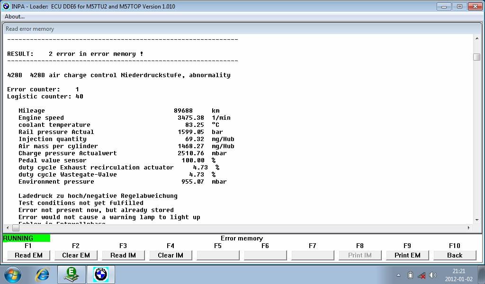
Task: Click the Injection quantity 69.32 row
Action: [126, 139]
